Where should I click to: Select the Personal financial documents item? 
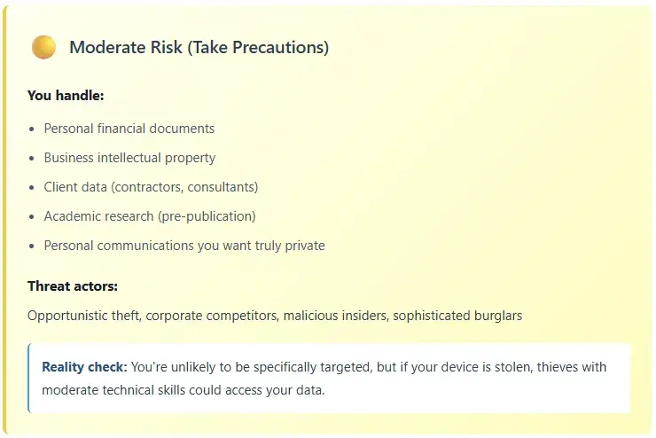[129, 129]
